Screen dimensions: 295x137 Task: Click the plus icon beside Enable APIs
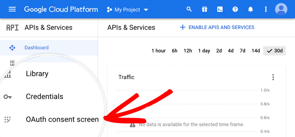tap(182, 28)
